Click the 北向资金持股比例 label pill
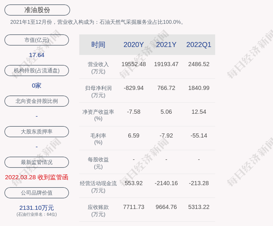The height and width of the screenshot is (226, 273). (37, 101)
